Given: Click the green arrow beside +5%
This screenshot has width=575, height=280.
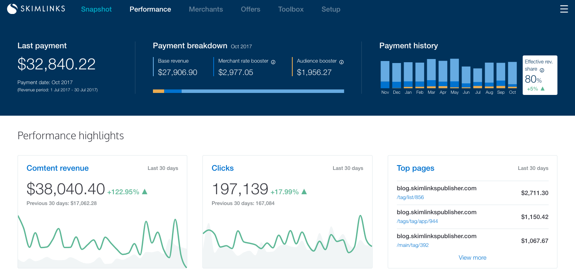Looking at the screenshot, I should click(x=542, y=89).
